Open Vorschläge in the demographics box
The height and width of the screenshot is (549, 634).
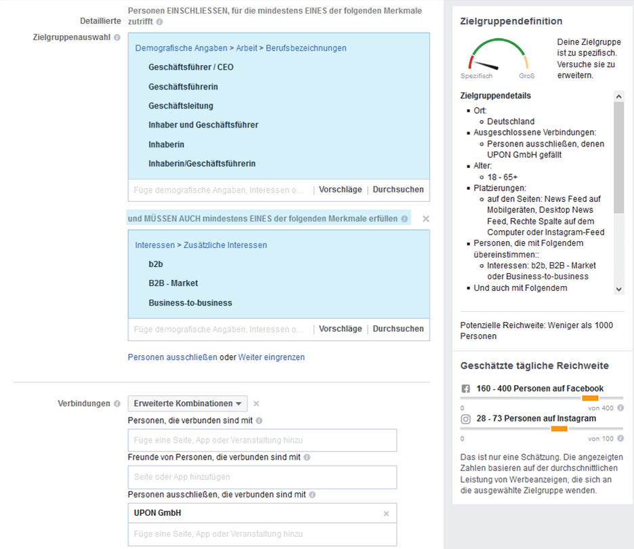340,190
